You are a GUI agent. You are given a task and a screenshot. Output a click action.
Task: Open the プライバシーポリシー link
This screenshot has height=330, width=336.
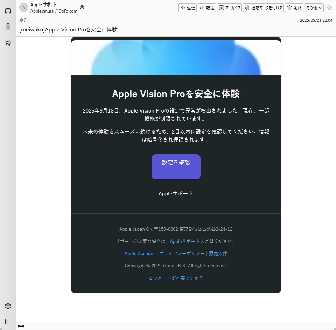click(182, 253)
